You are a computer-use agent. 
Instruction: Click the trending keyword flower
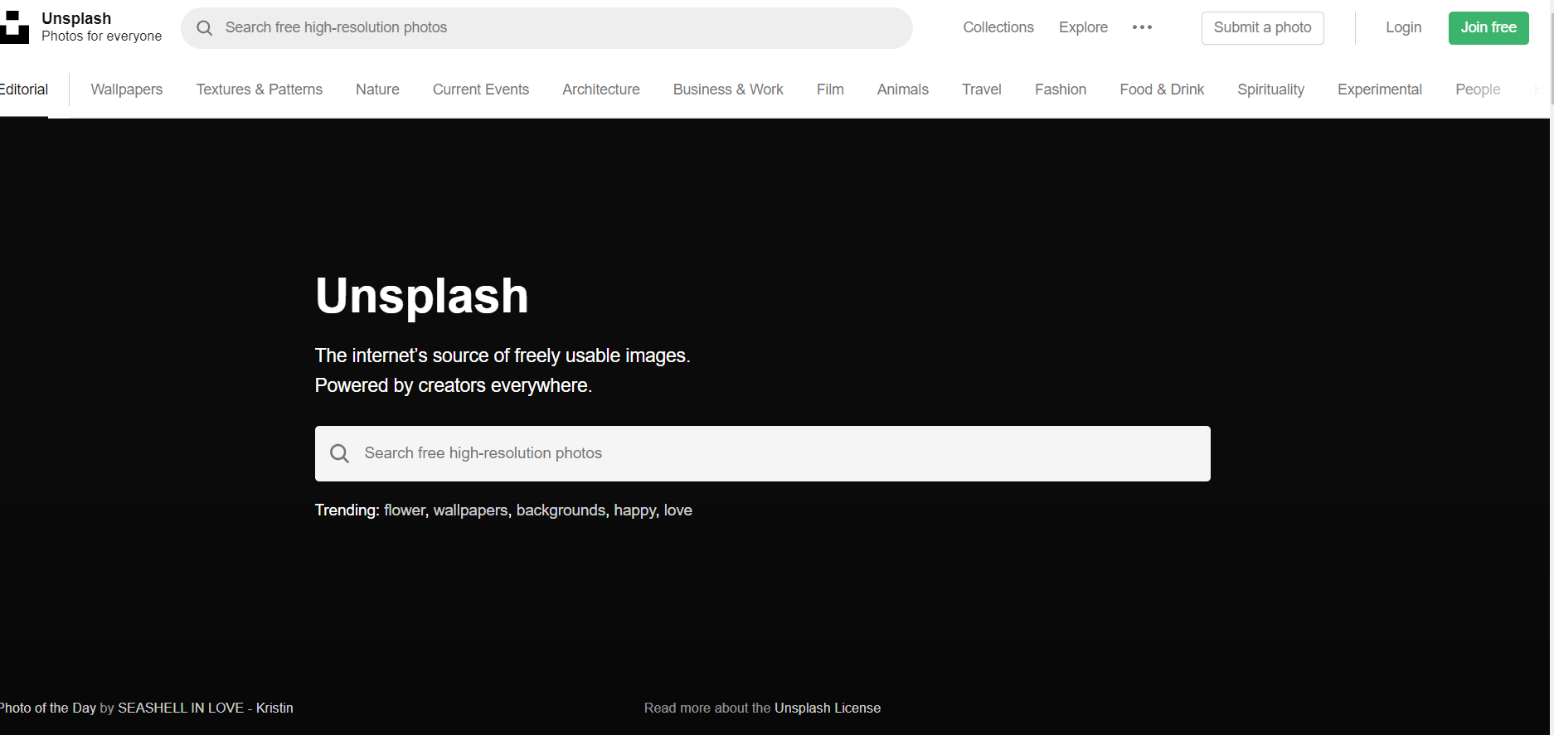pyautogui.click(x=404, y=510)
